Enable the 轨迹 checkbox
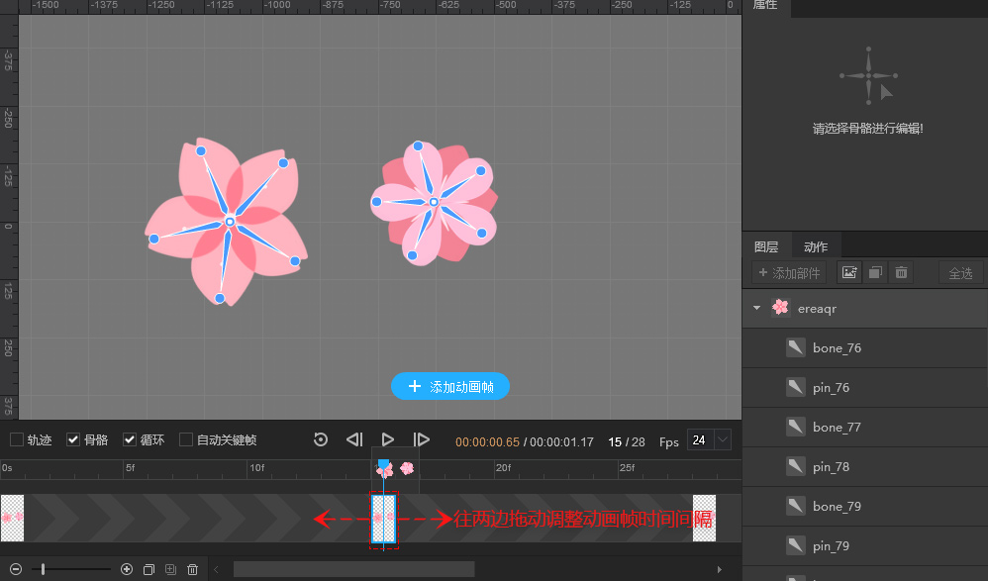 17,439
